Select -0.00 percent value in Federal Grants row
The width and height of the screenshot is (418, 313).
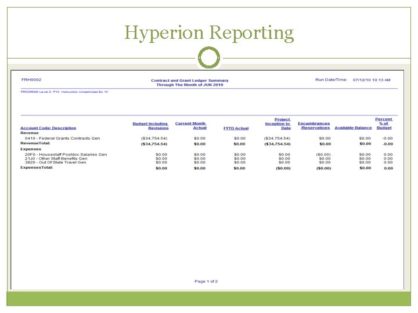[x=387, y=139]
